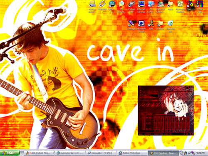Click the Windows Start button
Screen dimensions: 208x156
tap(10, 153)
